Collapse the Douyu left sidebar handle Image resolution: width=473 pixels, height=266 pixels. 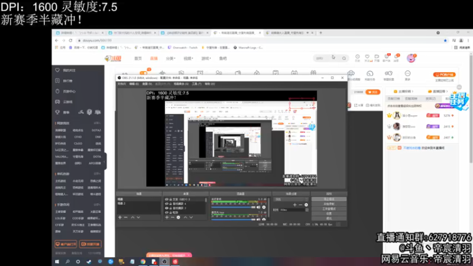105,162
